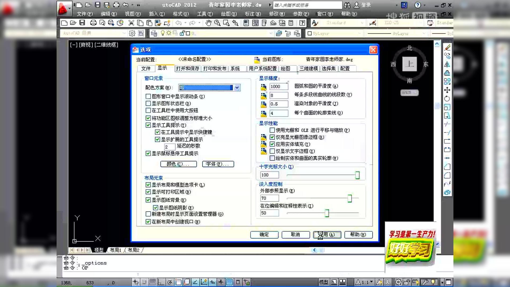
Task: Activate the Rotate tool
Action: click(448, 99)
